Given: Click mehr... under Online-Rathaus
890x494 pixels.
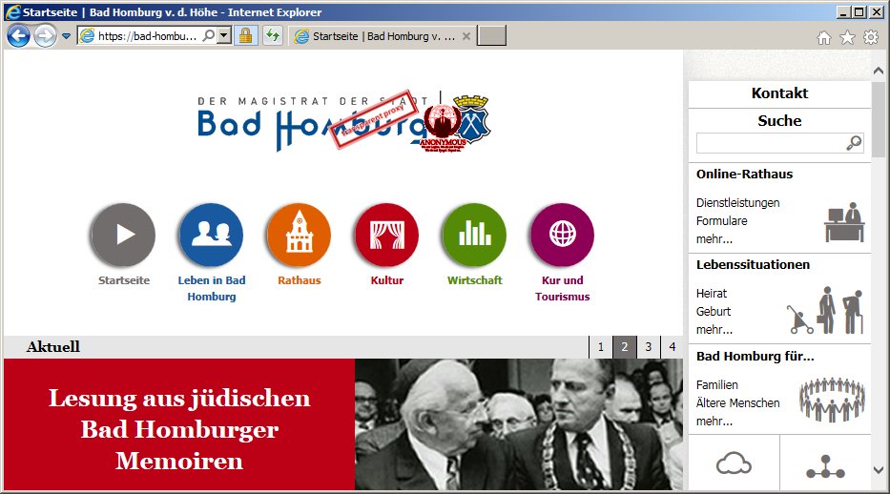Looking at the screenshot, I should 714,238.
